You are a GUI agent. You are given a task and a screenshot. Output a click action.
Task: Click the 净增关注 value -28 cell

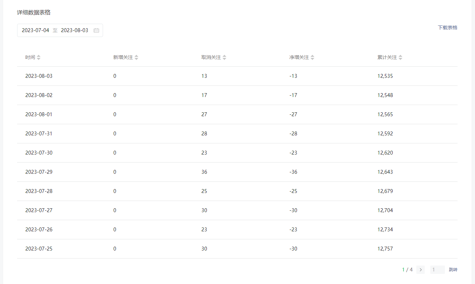(x=293, y=134)
